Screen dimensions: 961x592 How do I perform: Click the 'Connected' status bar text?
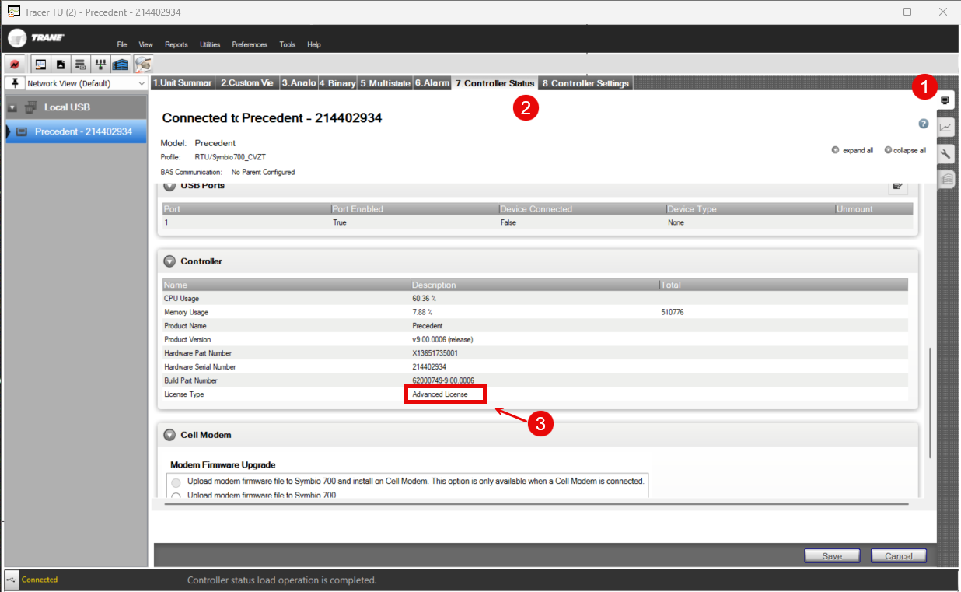pyautogui.click(x=40, y=580)
